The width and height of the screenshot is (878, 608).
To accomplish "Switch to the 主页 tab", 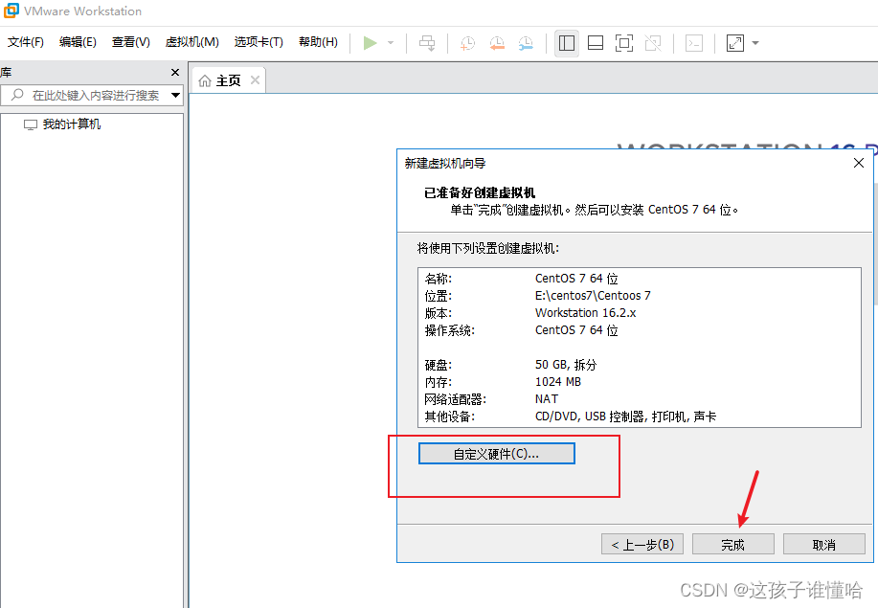I will coord(228,80).
